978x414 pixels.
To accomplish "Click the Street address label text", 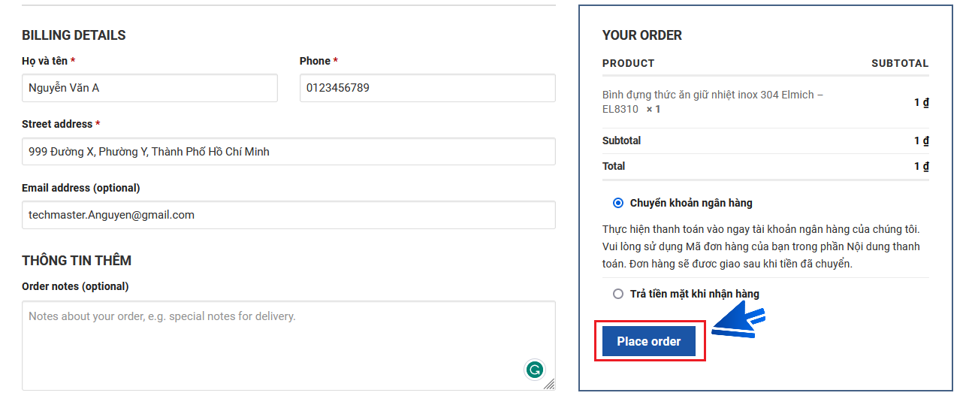I will [x=57, y=124].
